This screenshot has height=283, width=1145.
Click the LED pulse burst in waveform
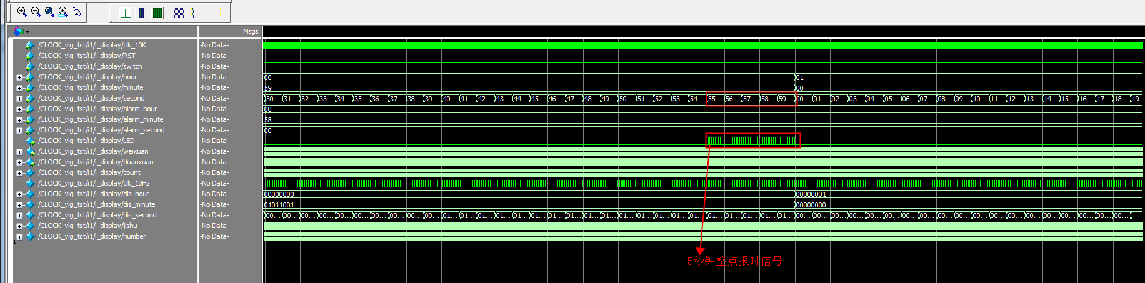[x=752, y=141]
